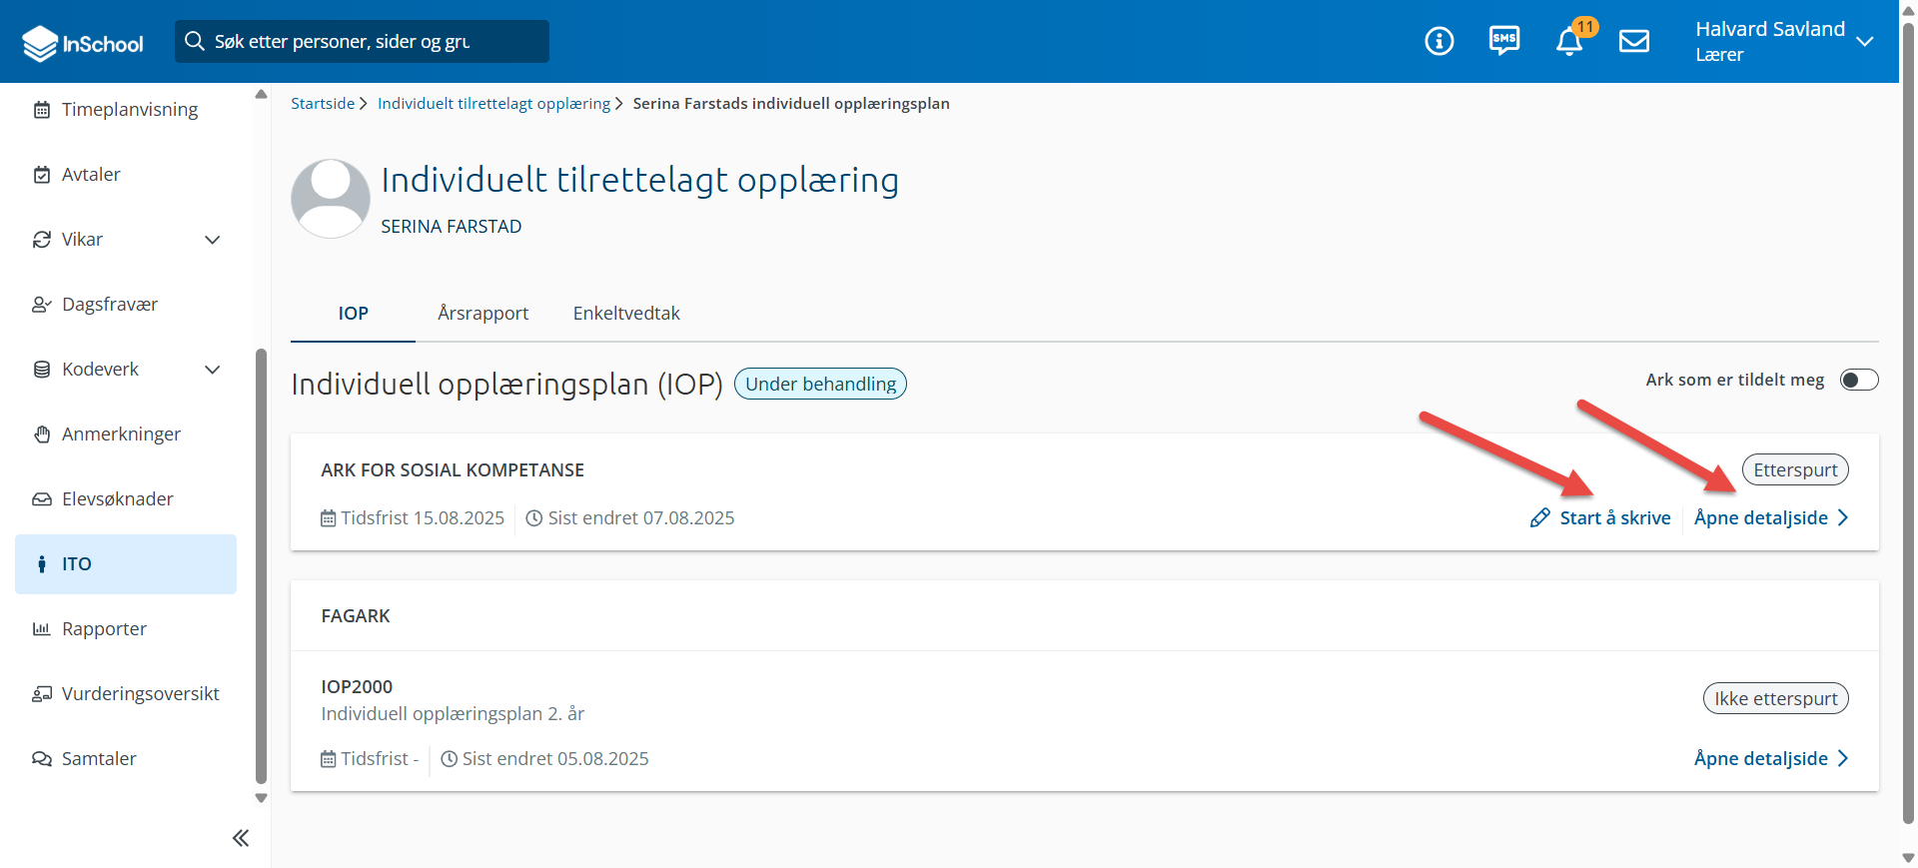Click the ARK FOR SOSIAL KOMPETANSE heading
Screen dimensions: 1918x868
coord(453,470)
